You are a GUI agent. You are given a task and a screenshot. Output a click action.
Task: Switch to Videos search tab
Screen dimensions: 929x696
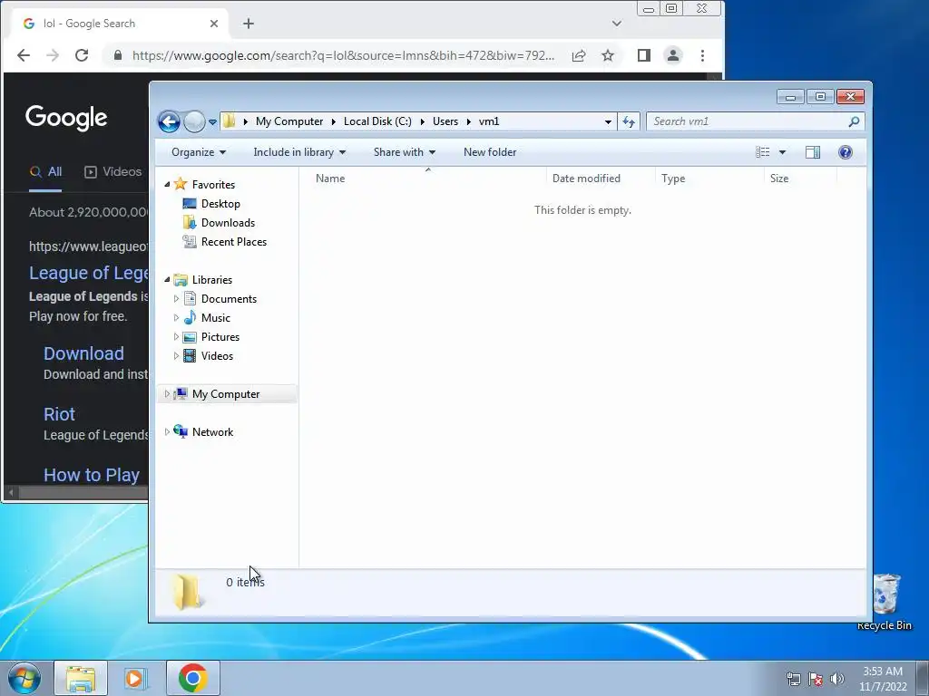[x=113, y=171]
